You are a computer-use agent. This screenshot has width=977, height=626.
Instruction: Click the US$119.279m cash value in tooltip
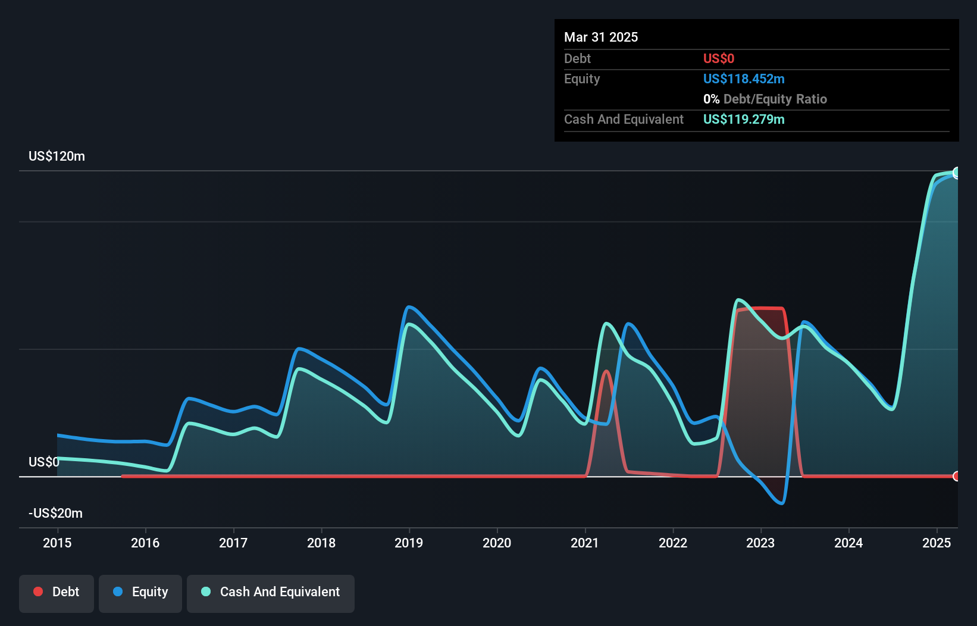(744, 119)
